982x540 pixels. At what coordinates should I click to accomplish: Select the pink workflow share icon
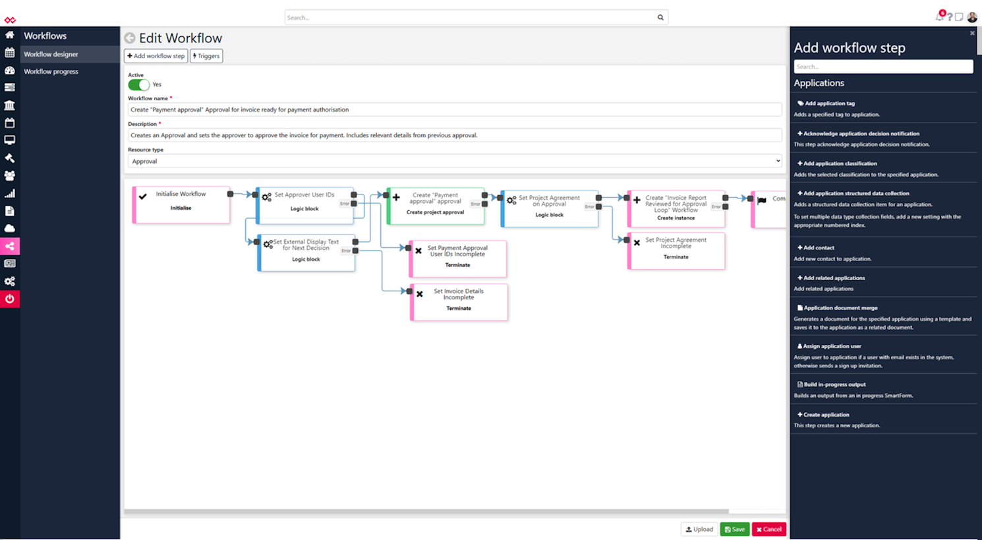click(x=10, y=247)
